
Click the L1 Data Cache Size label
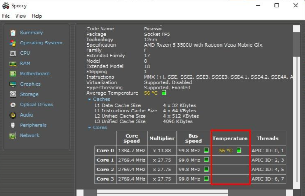pyautogui.click(x=117, y=105)
